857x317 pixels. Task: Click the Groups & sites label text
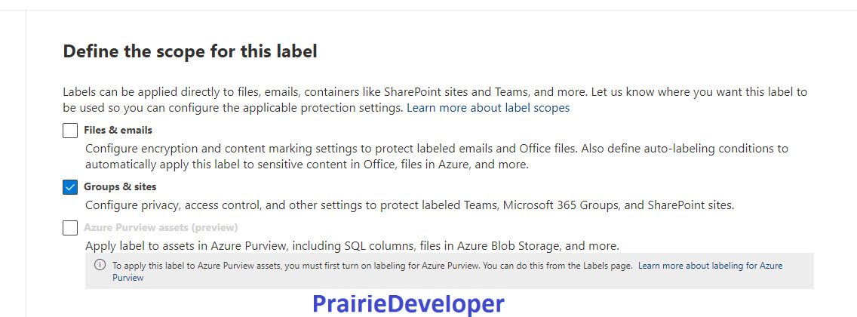(120, 186)
